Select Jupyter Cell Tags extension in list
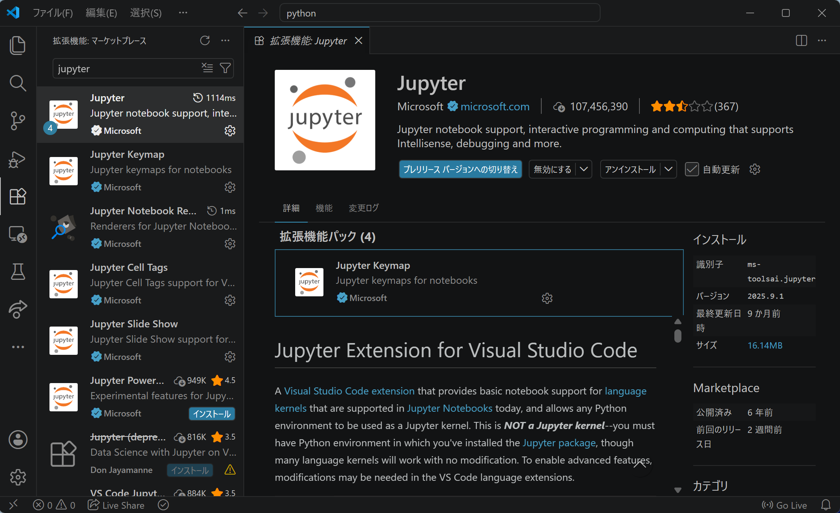 pyautogui.click(x=140, y=284)
